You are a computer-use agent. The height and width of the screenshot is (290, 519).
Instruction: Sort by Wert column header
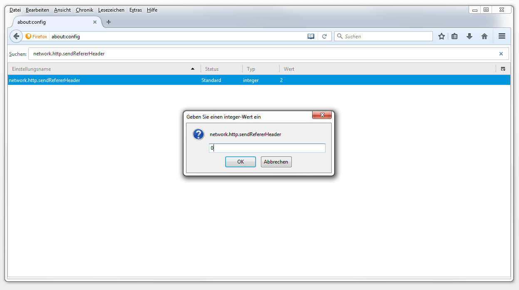coord(387,69)
